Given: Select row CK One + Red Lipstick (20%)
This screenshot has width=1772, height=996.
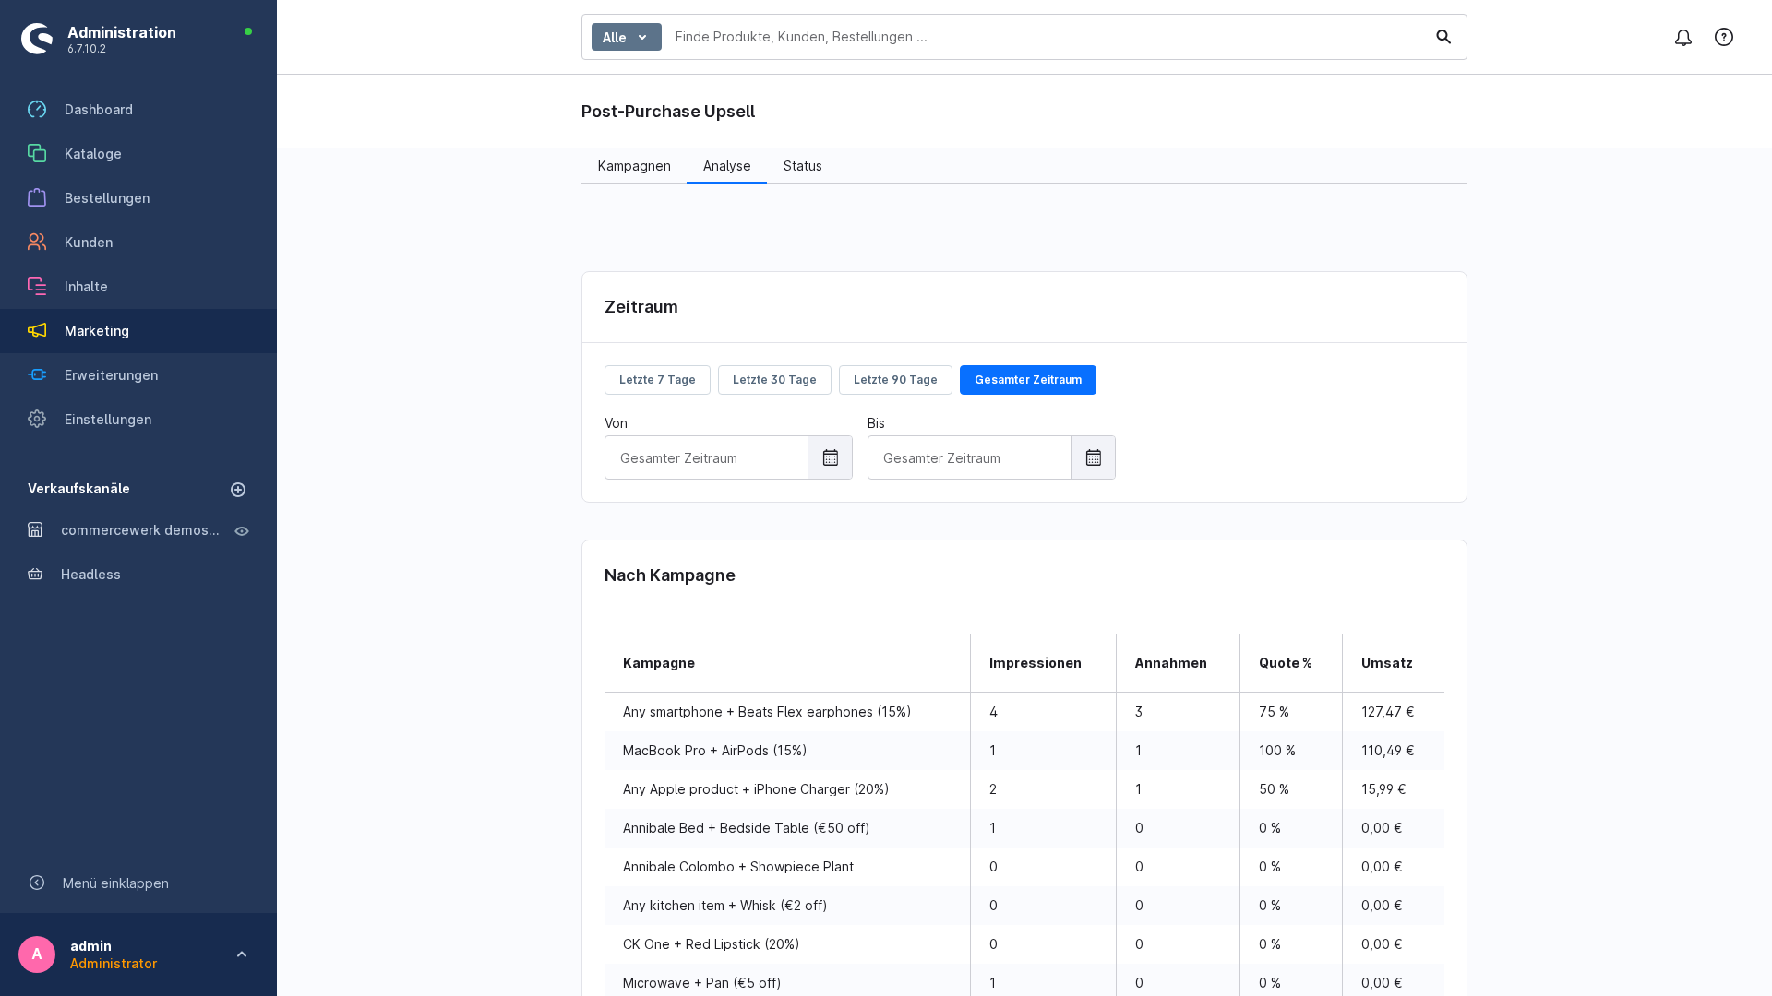Looking at the screenshot, I should (x=1024, y=944).
